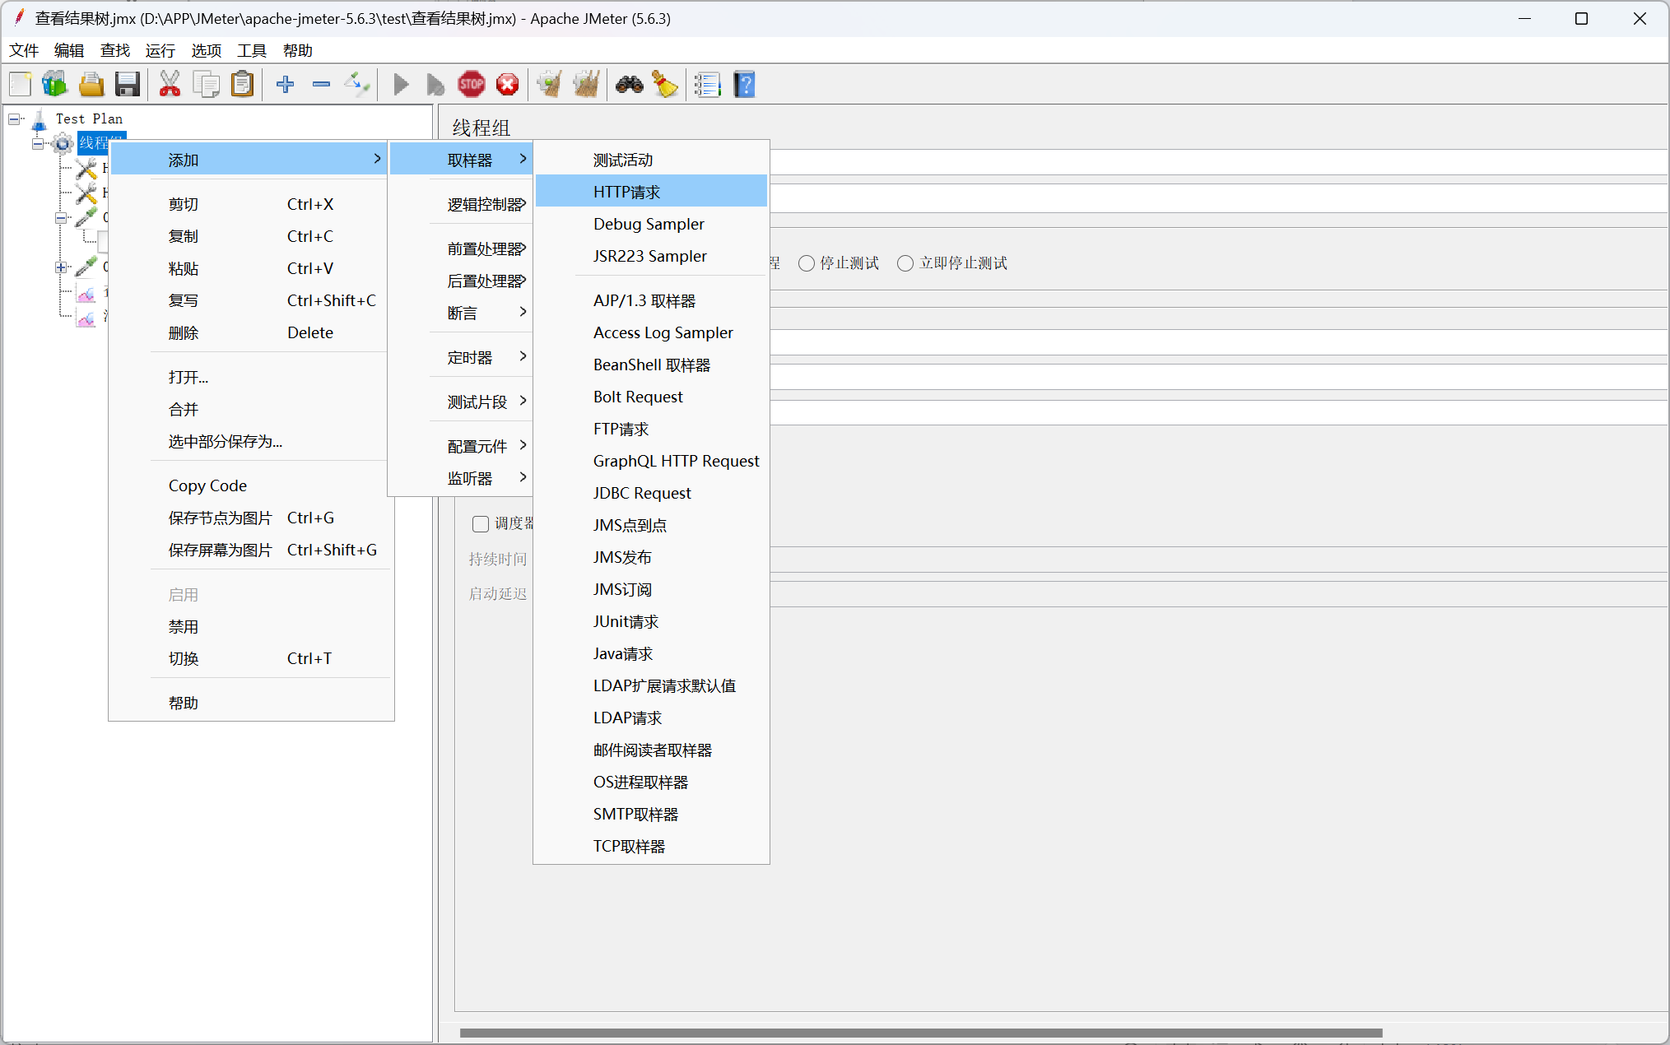The height and width of the screenshot is (1045, 1670).
Task: Click 禁用 in the context menu
Action: (184, 627)
